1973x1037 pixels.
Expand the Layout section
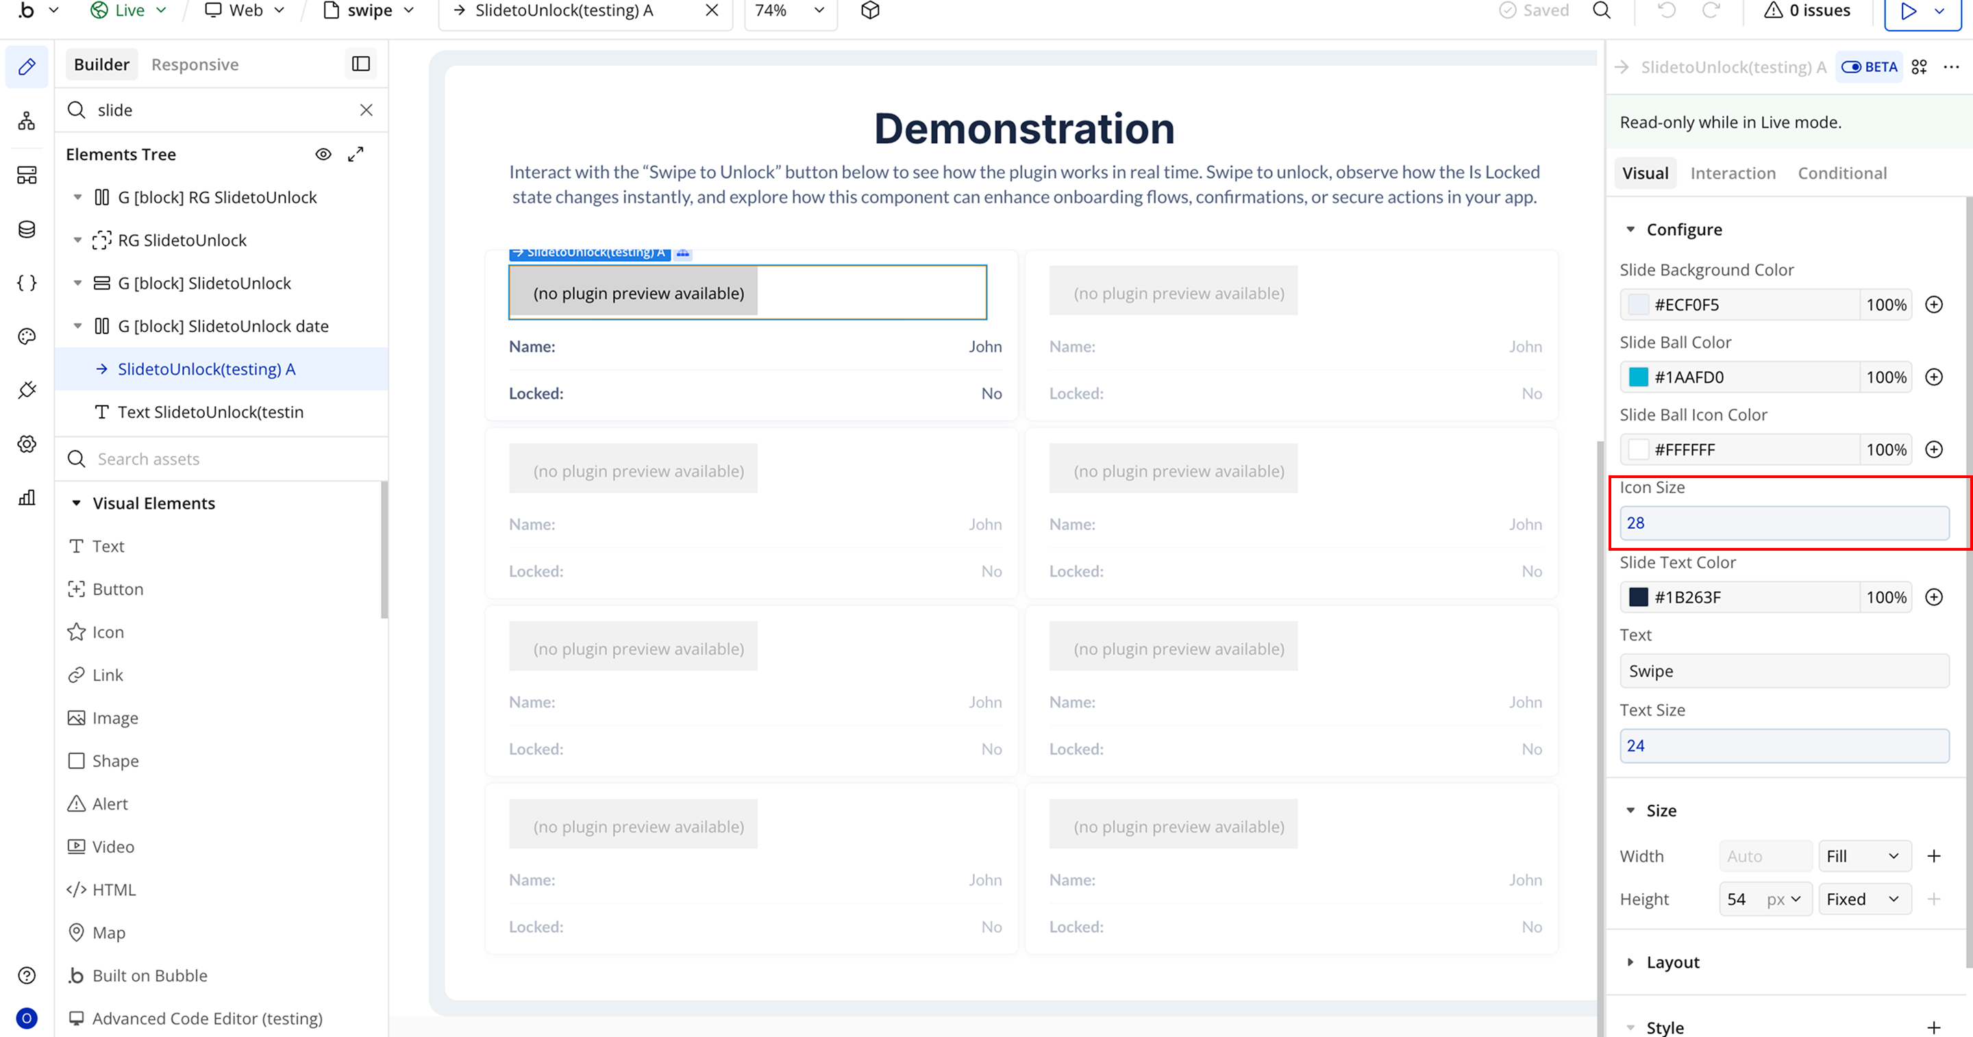click(1673, 962)
